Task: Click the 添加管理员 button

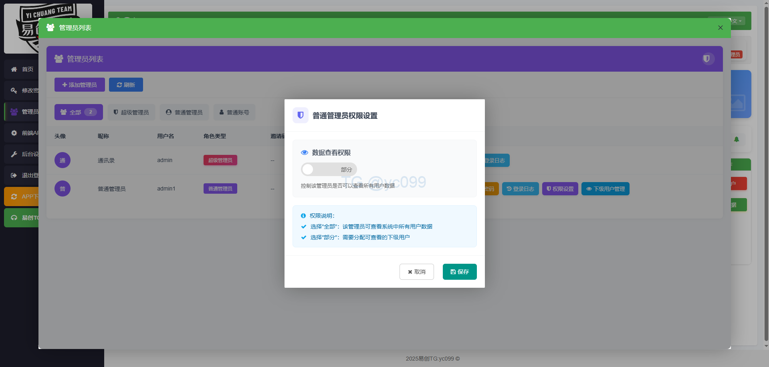Action: pos(79,85)
